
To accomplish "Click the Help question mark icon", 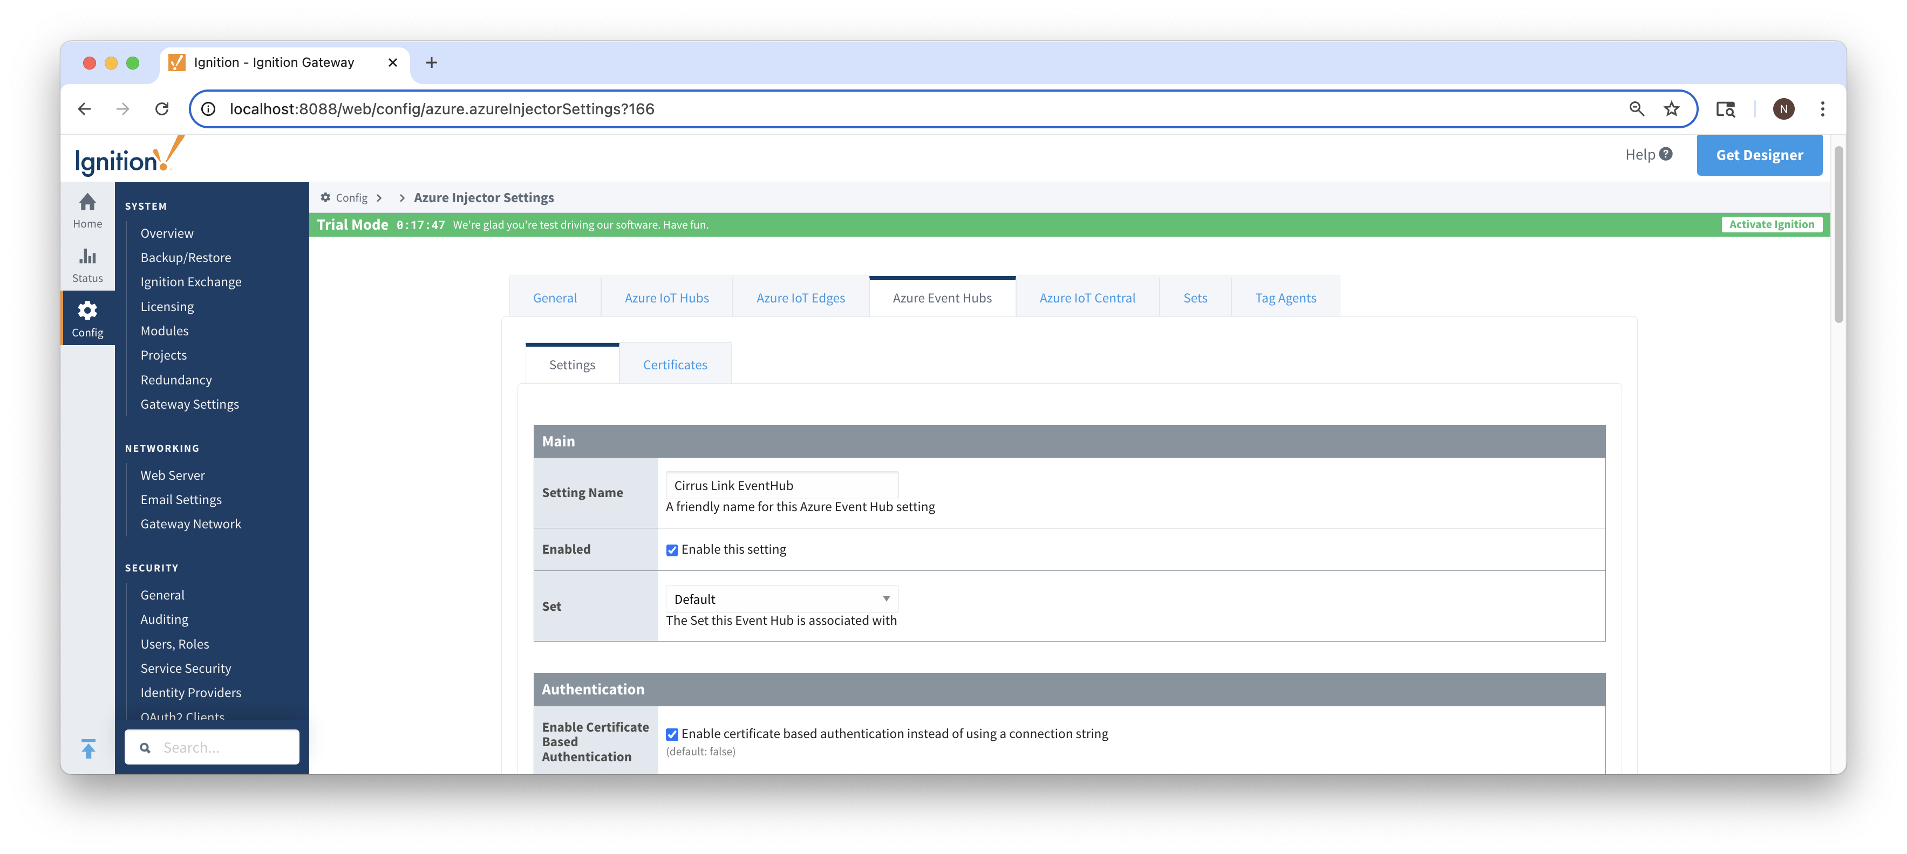I will [1666, 154].
